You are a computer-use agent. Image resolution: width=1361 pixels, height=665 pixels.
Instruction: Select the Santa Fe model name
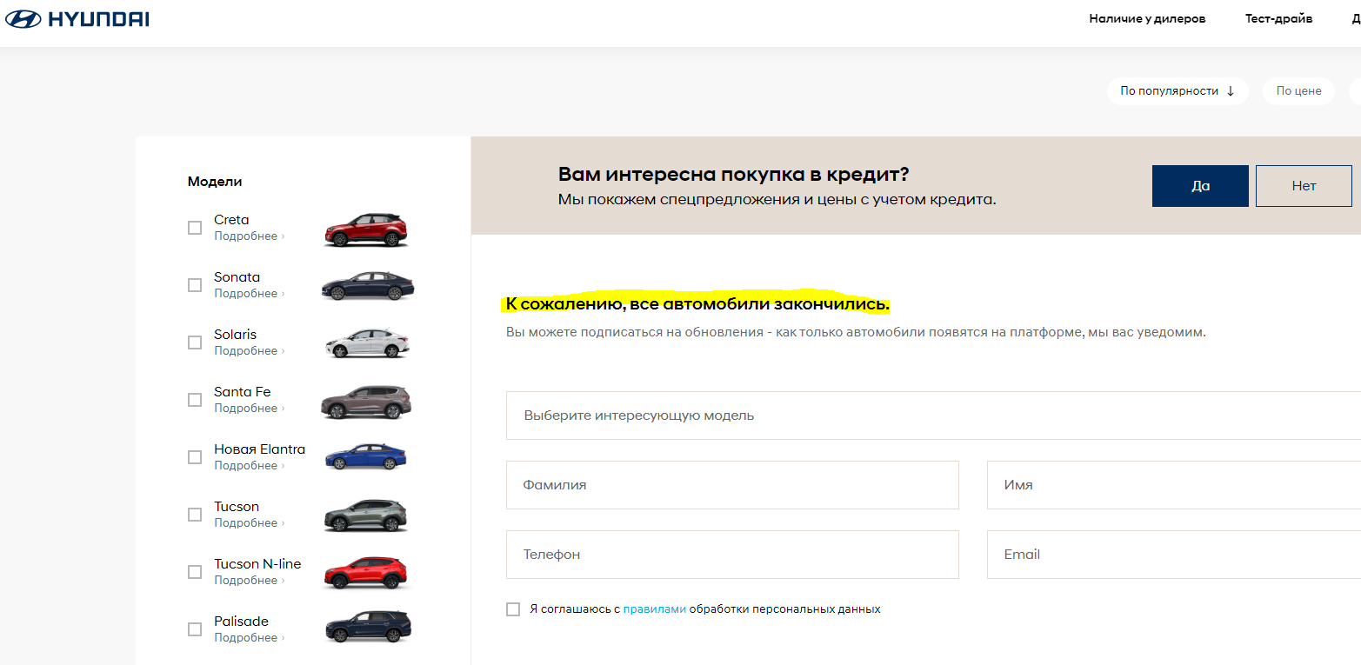243,392
